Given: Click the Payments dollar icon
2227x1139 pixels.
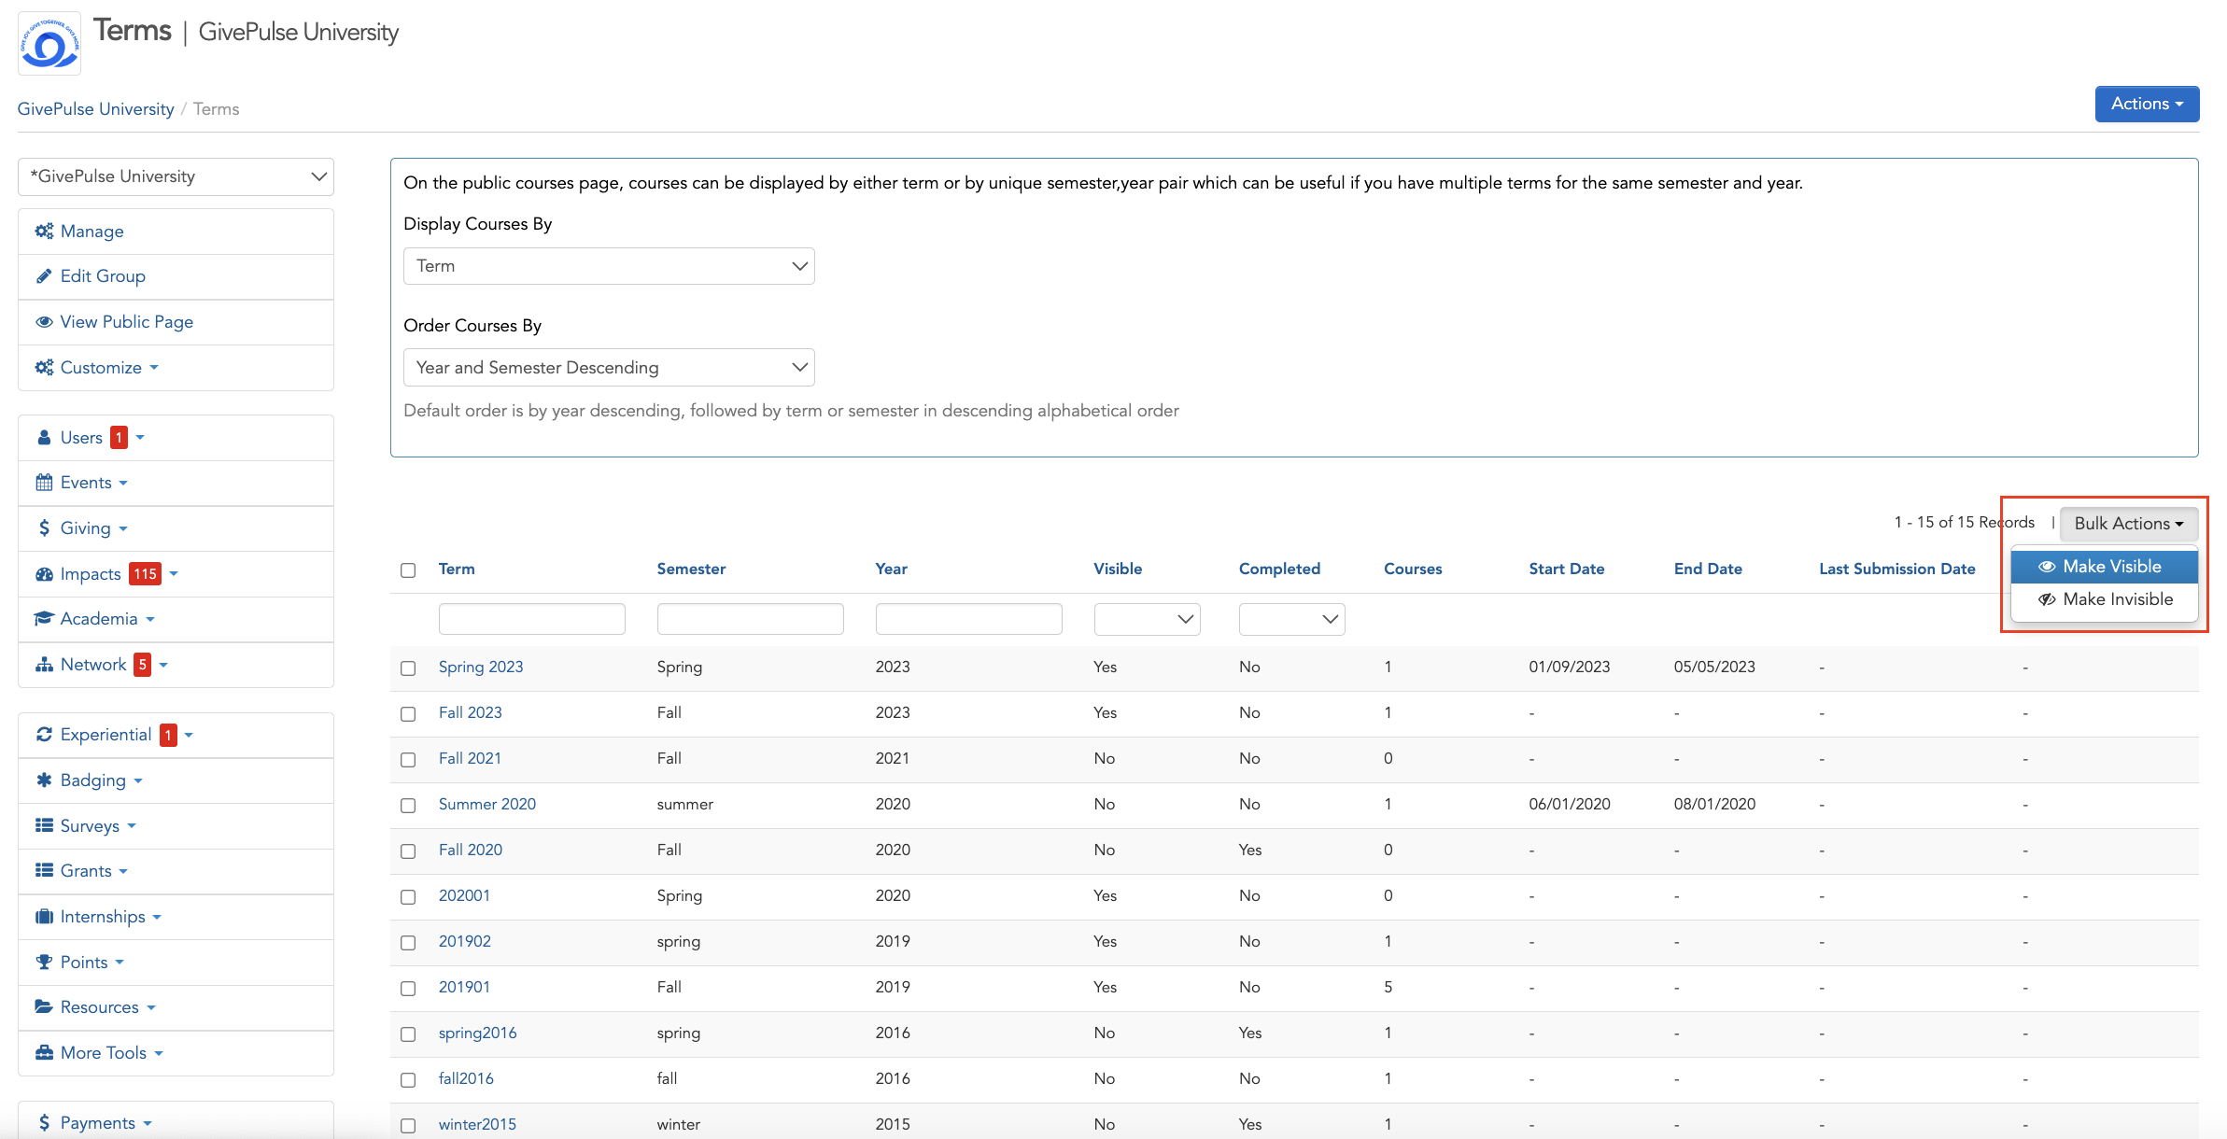Looking at the screenshot, I should (44, 1123).
